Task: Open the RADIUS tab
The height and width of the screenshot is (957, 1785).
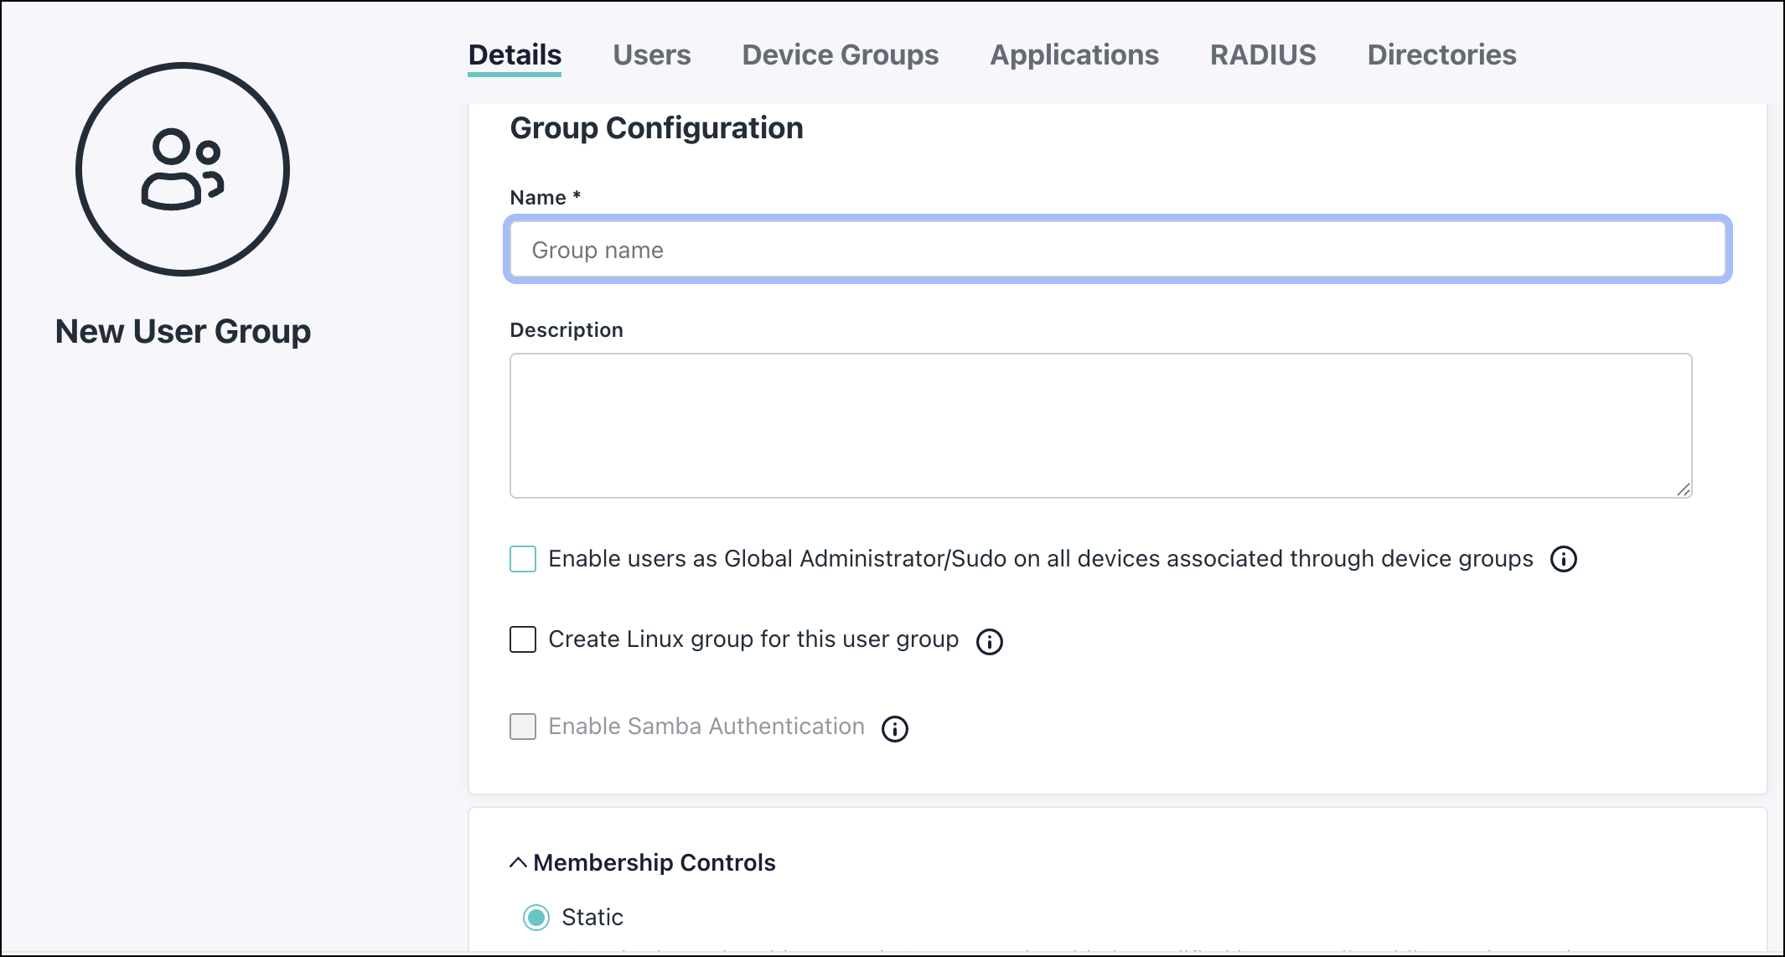Action: click(1262, 55)
